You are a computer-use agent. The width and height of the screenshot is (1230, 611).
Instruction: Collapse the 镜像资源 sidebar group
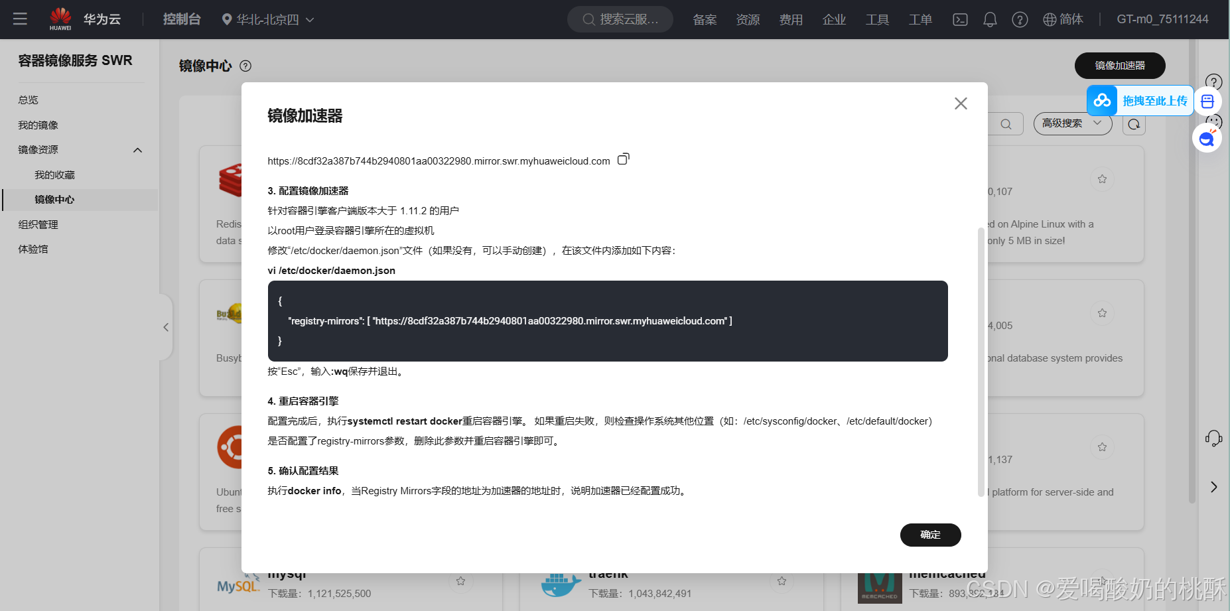137,150
